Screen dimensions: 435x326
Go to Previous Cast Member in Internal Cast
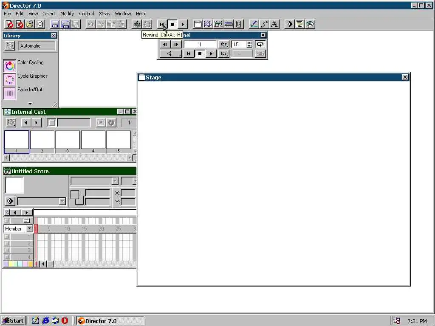pyautogui.click(x=26, y=123)
